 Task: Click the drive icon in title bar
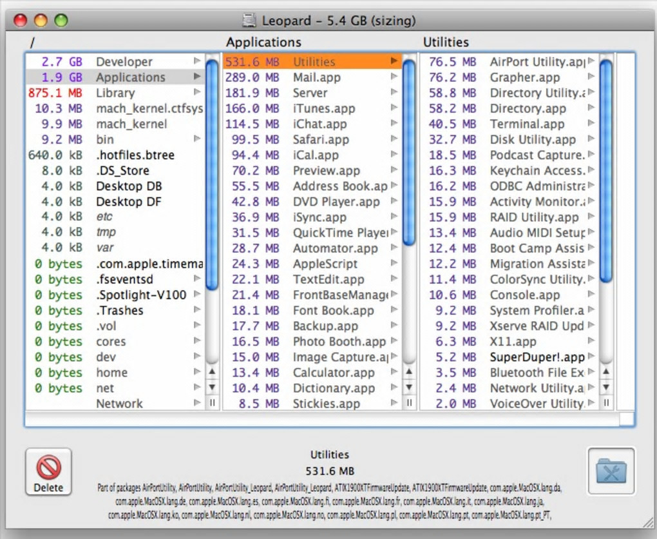(249, 21)
